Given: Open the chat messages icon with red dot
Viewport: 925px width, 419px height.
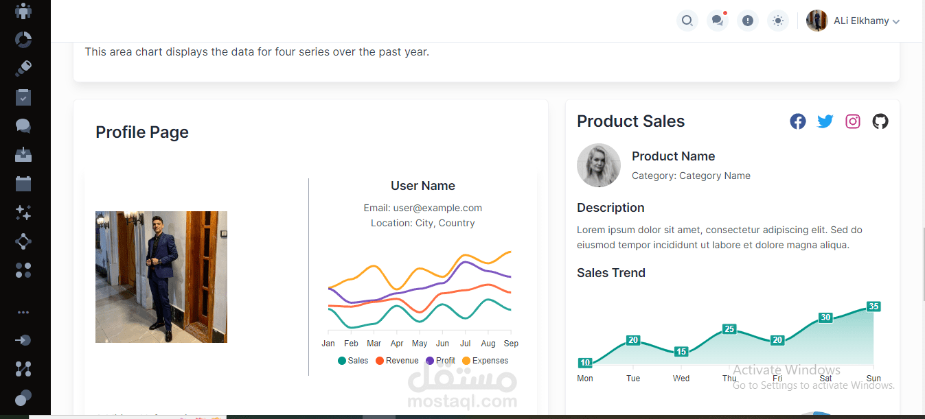Looking at the screenshot, I should [718, 21].
